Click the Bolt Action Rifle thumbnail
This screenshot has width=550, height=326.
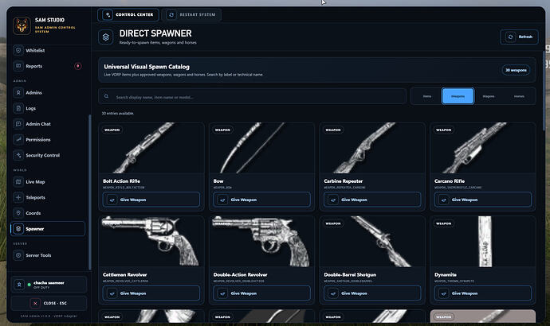(x=151, y=148)
